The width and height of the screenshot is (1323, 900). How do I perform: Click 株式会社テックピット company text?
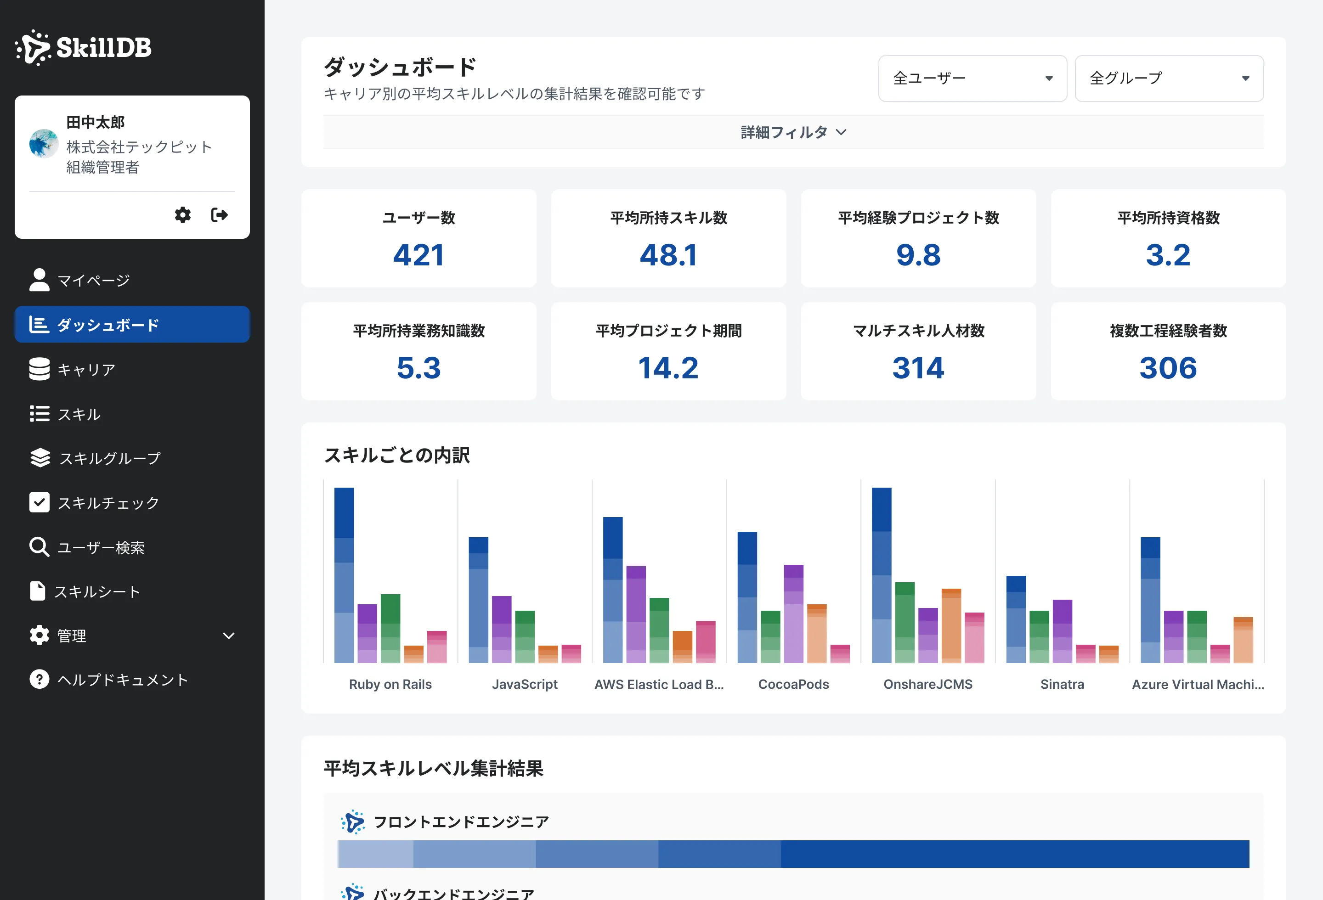pos(139,147)
